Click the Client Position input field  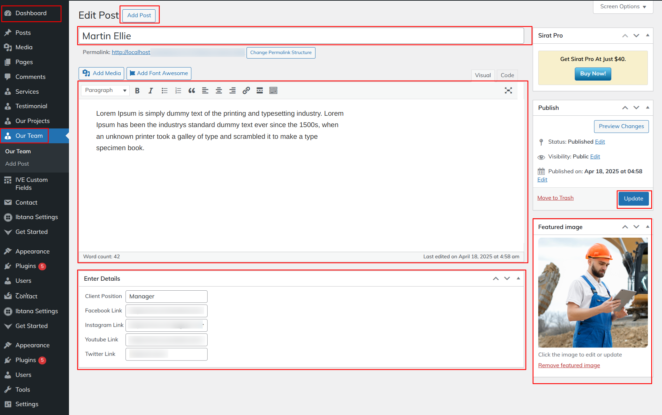tap(167, 297)
